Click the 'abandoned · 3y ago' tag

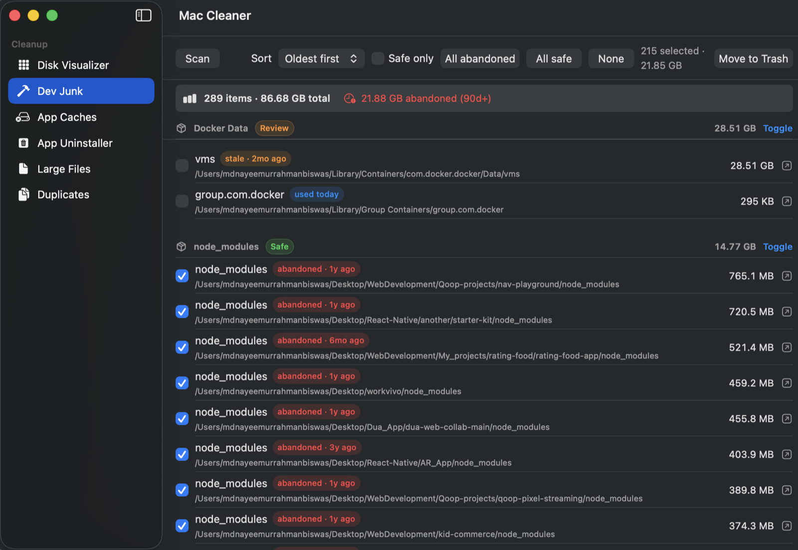coord(317,448)
